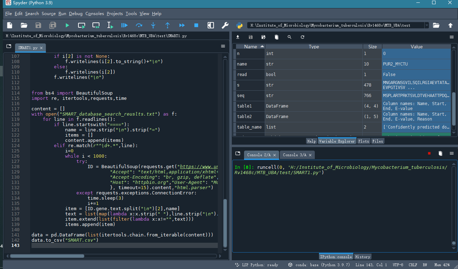This screenshot has height=269, width=458.
Task: Close the SMART1.py editor tab
Action: (x=41, y=48)
